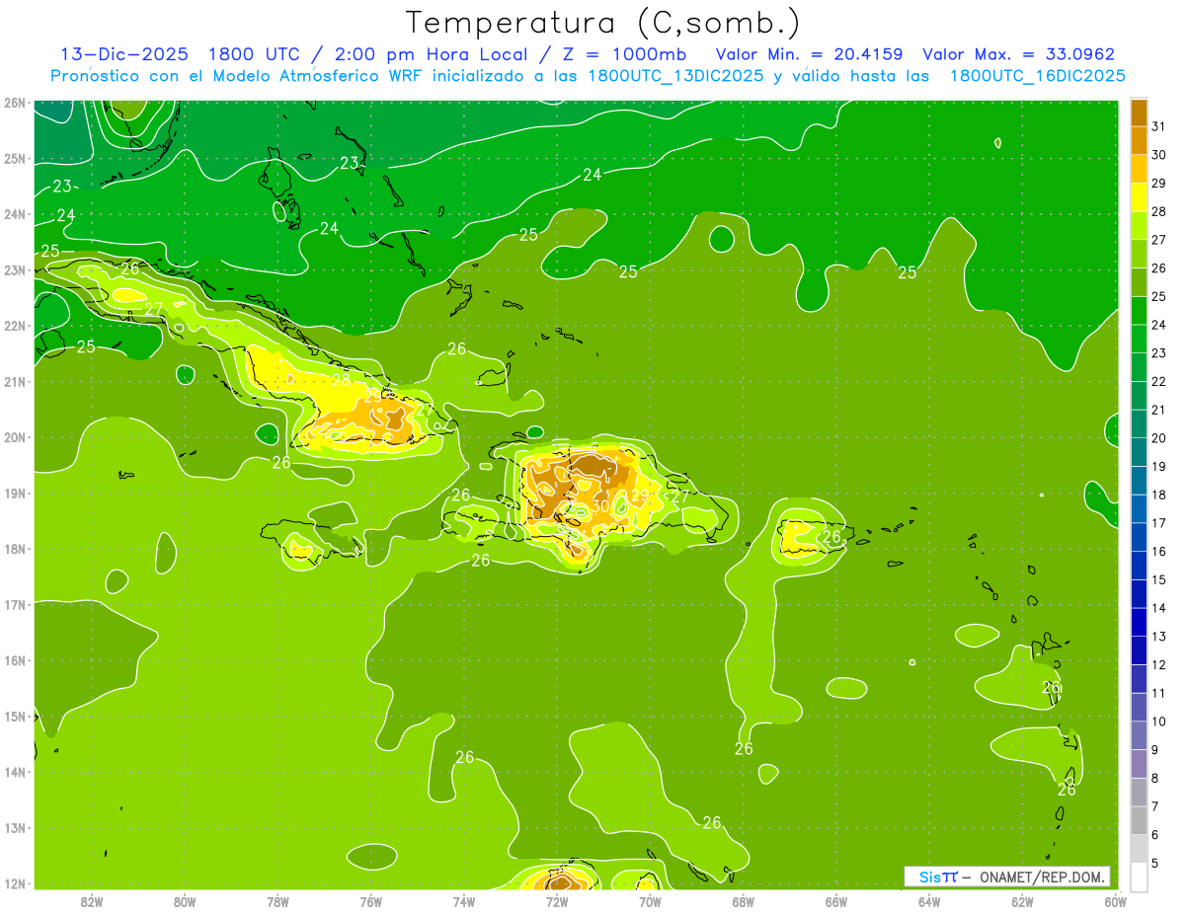Viewport: 1185px width, 915px height.
Task: Click the "14N" latitude axis label
Action: 14,772
